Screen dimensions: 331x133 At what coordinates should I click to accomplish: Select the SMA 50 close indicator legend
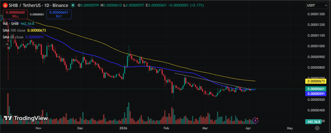click(x=24, y=37)
